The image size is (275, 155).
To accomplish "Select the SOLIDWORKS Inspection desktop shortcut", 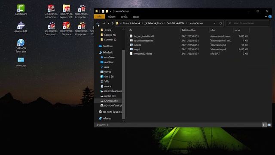I will tap(51, 12).
